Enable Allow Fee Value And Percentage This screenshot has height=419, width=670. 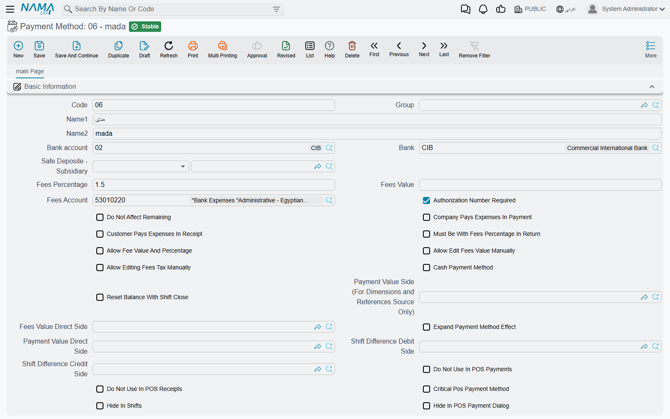(x=100, y=251)
